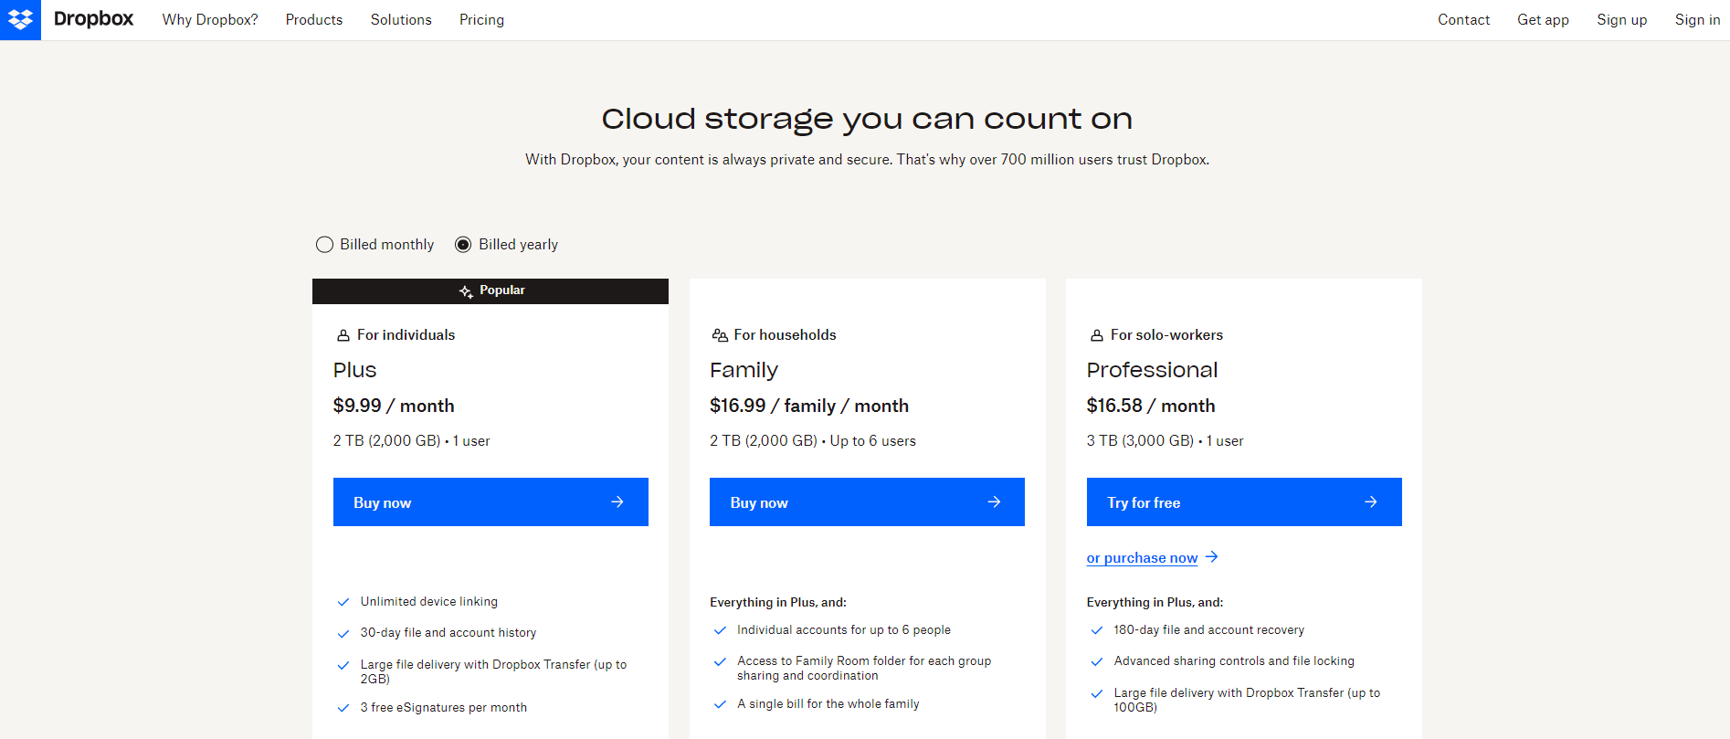Click the Cloud storage you can count on heading

(867, 119)
